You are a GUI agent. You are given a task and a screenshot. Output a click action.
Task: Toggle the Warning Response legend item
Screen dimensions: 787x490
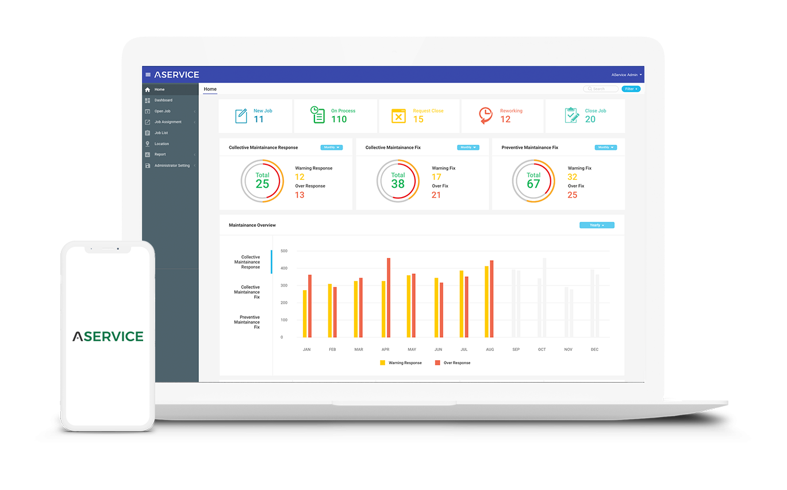pyautogui.click(x=400, y=362)
